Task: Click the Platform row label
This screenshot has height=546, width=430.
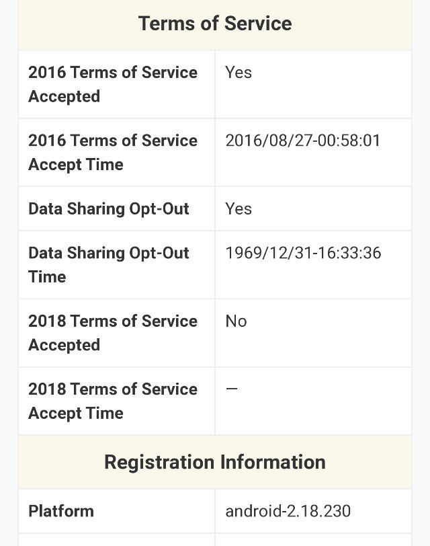Action: click(61, 511)
